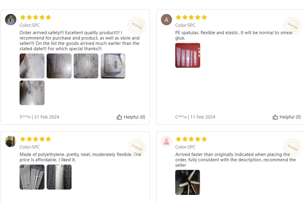Click the pink default user avatar
This screenshot has width=305, height=202.
pyautogui.click(x=166, y=141)
